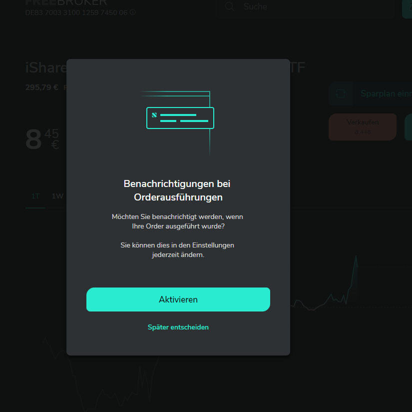
Task: Click the Benachrichtigungen bei Orderausführungen heading
Action: point(178,190)
